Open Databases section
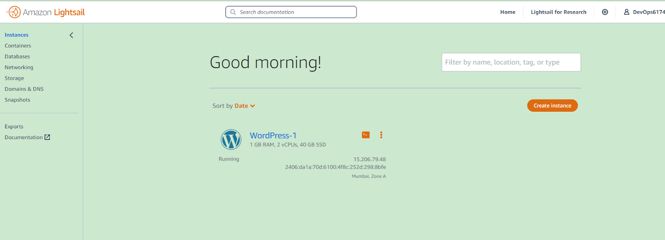 [x=17, y=56]
